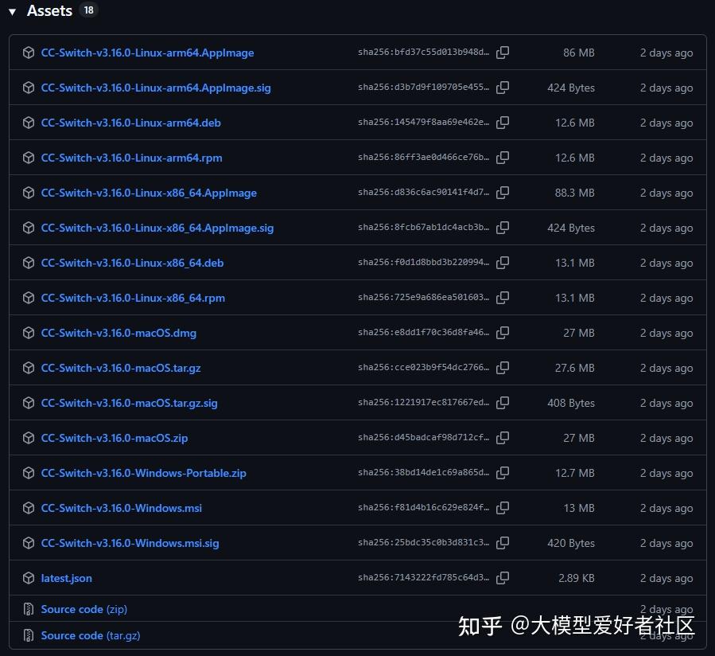This screenshot has width=715, height=656.
Task: Download CC-Switch-v3.16.0-Windows-Portable.zip
Action: point(144,473)
